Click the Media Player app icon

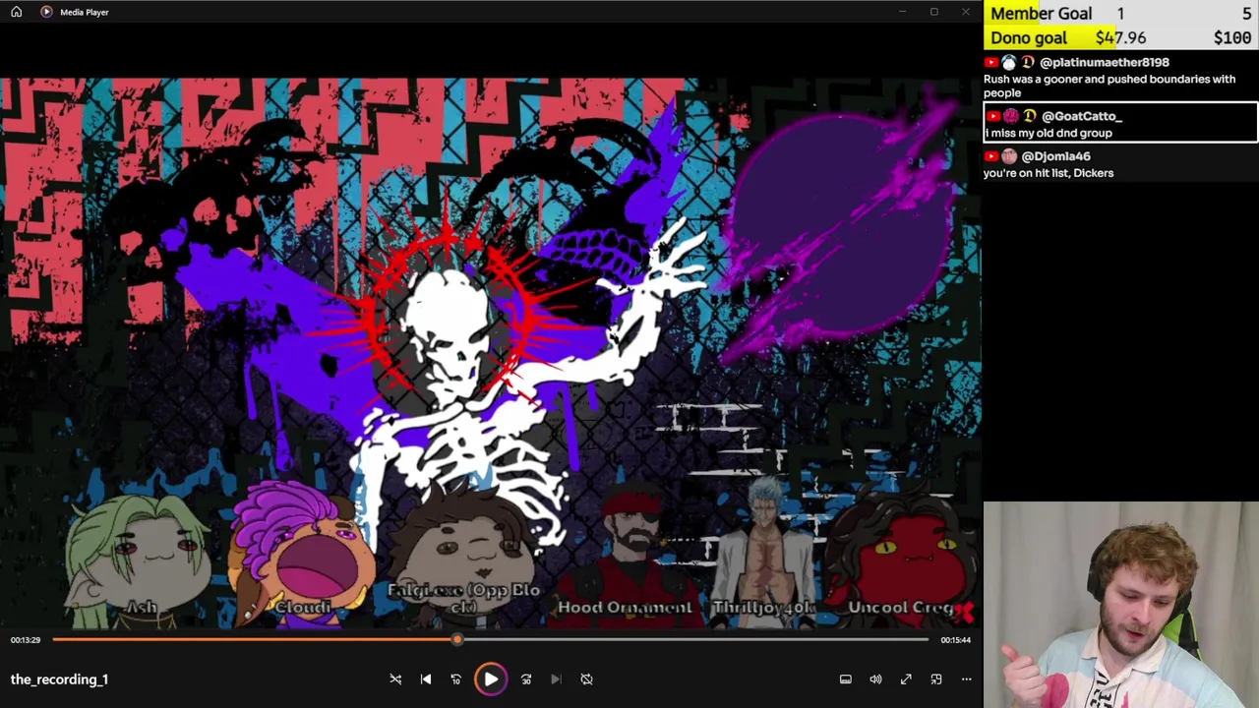[46, 12]
